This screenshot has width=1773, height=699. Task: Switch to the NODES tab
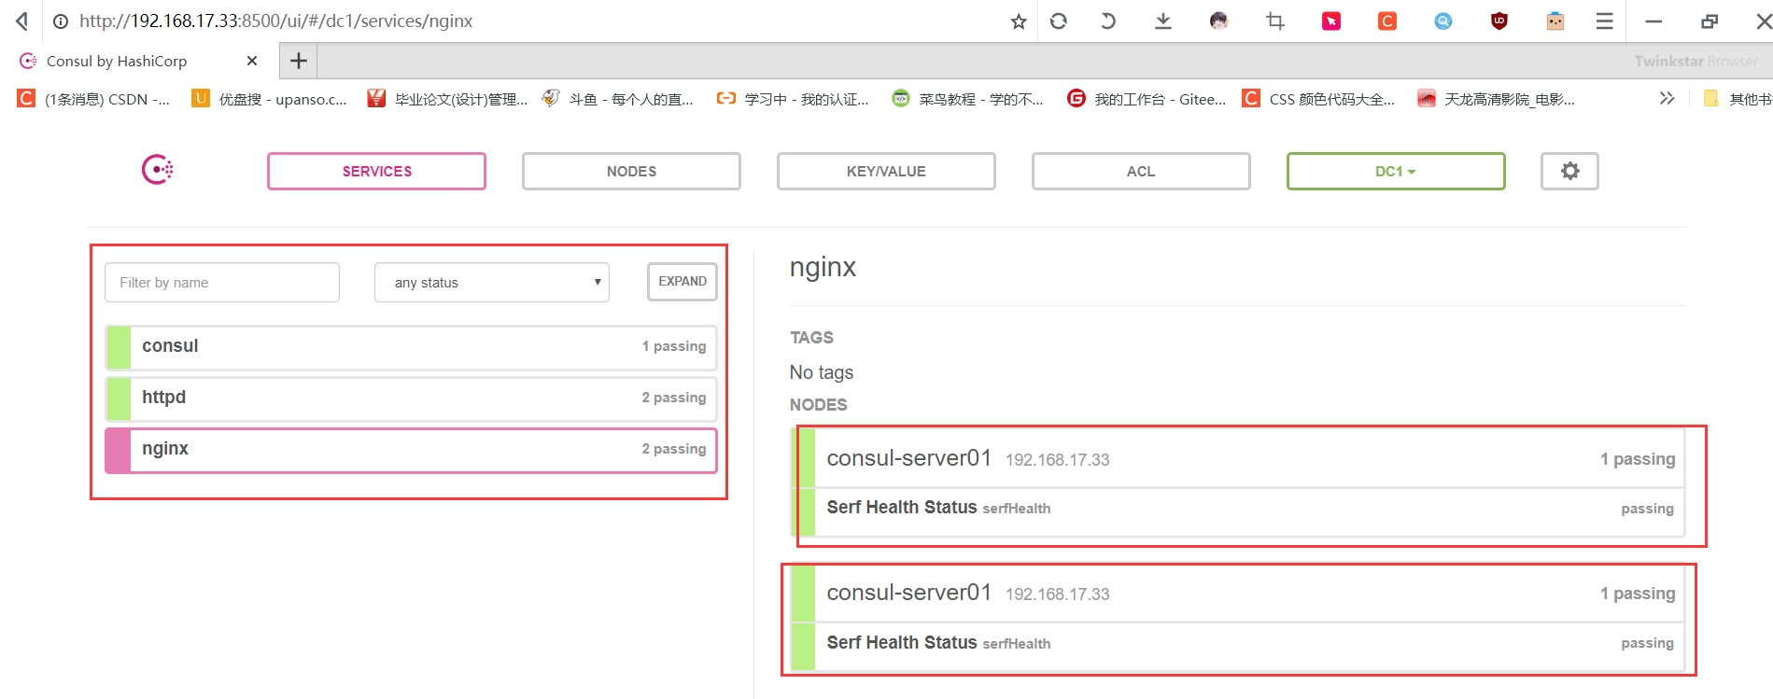click(x=631, y=171)
